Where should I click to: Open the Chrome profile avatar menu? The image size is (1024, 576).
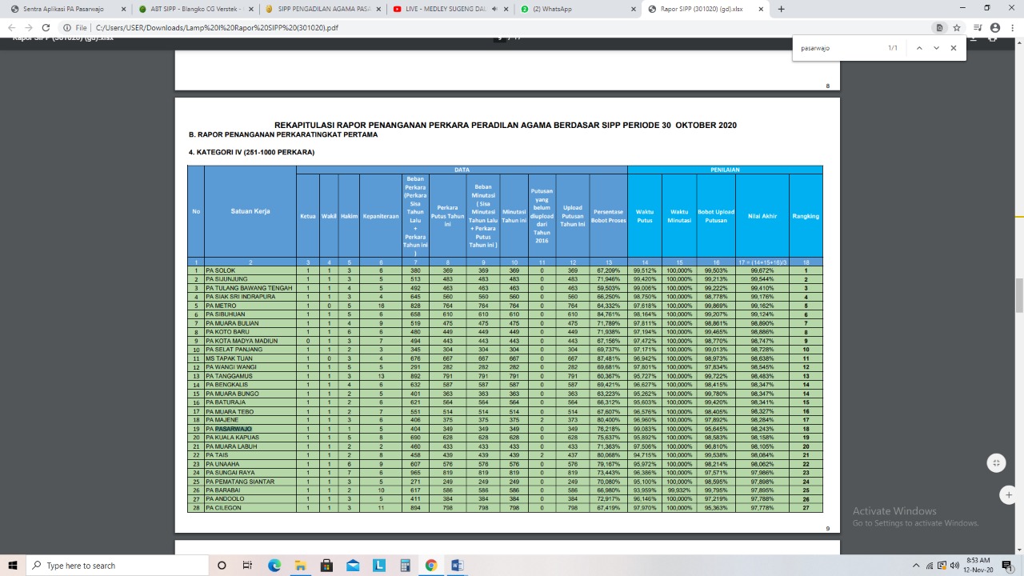pyautogui.click(x=995, y=27)
